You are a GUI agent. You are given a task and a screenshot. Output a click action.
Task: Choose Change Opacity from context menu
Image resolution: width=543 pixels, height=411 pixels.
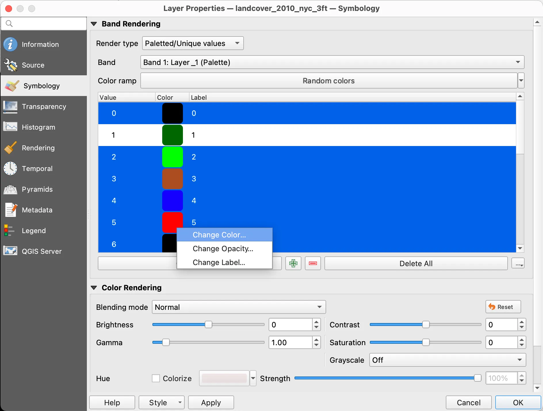pos(223,249)
